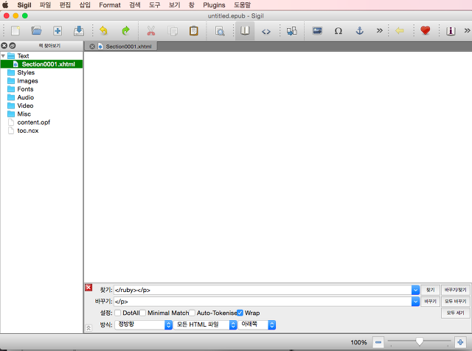Viewport: 472px width, 351px height.
Task: Collapse the Text folder tree
Action: (x=3, y=56)
